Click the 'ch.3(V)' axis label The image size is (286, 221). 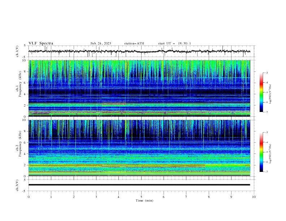(x=17, y=185)
